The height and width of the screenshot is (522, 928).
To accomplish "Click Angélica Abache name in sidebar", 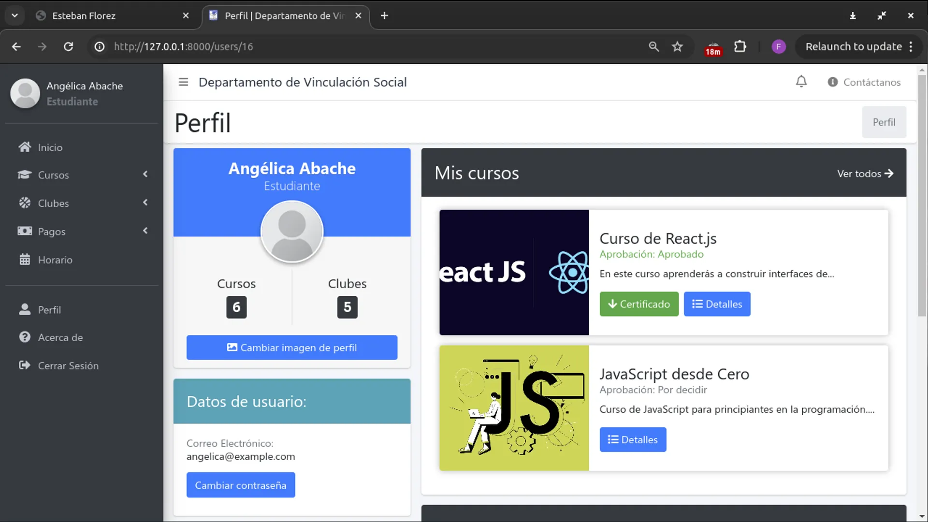I will [85, 86].
